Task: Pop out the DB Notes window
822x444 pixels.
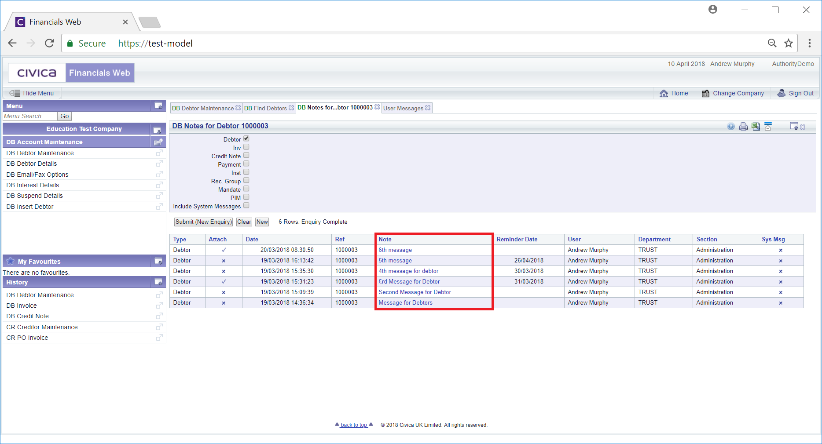Action: [x=794, y=127]
